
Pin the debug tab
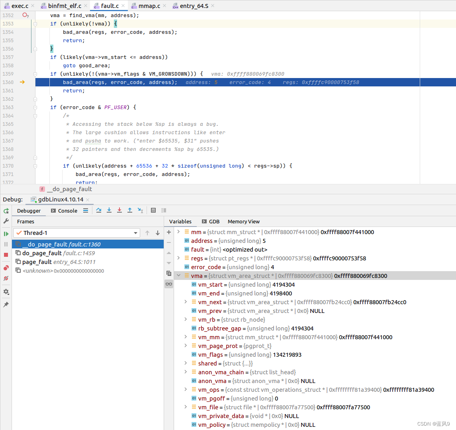pos(6,305)
